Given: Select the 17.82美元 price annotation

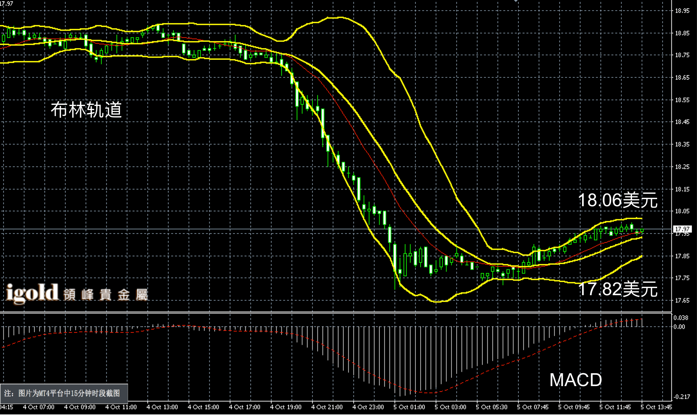Looking at the screenshot, I should pyautogui.click(x=618, y=289).
